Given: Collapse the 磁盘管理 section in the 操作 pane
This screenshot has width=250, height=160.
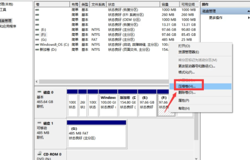Looking at the screenshot, I should pos(248,11).
